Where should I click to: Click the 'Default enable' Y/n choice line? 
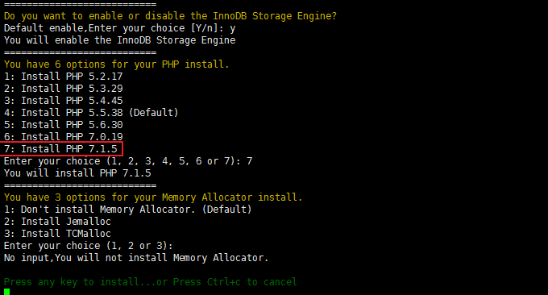(x=119, y=28)
